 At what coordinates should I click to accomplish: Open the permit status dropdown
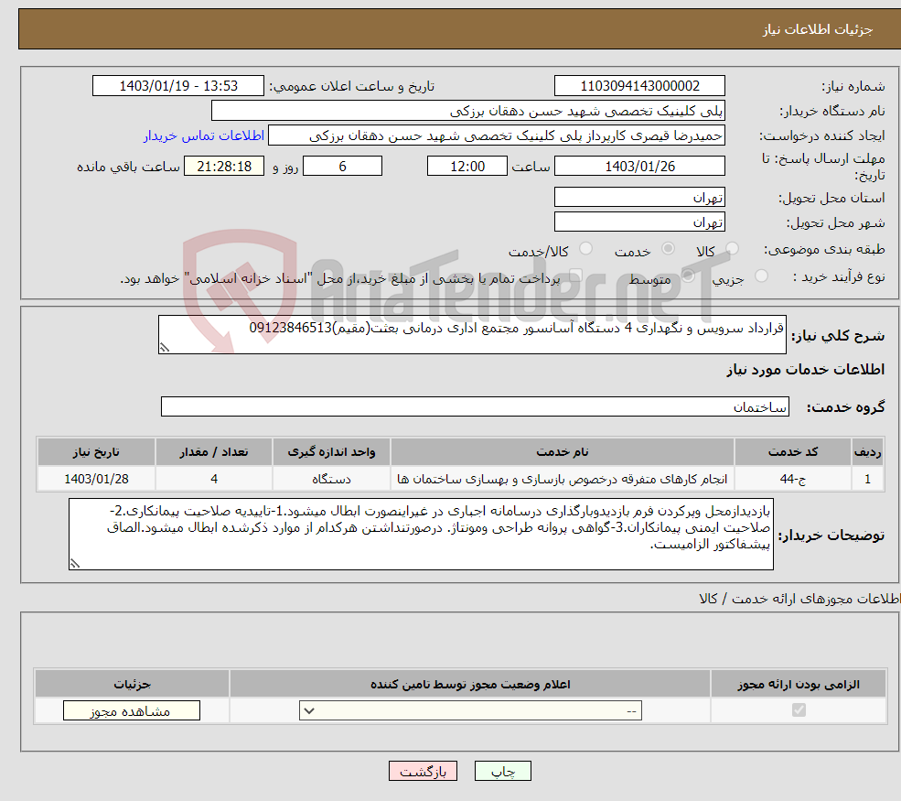coord(470,710)
